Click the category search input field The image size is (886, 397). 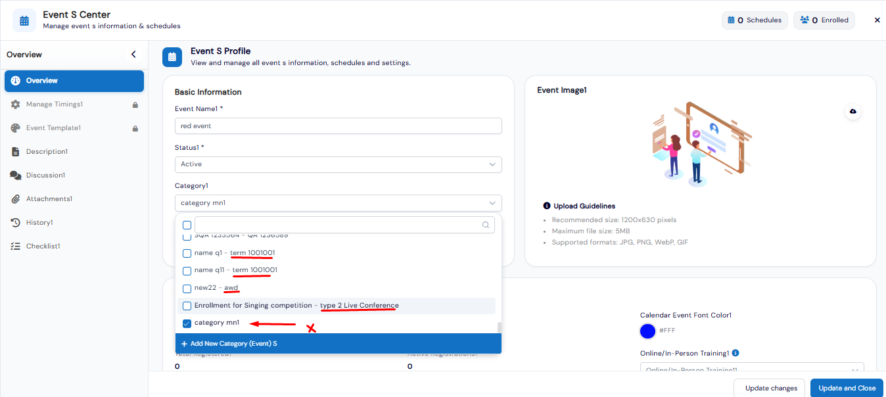(344, 225)
